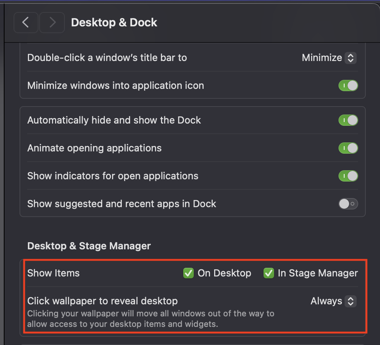This screenshot has height=345, width=380.
Task: Toggle Show indicators for open applications
Action: pos(348,176)
